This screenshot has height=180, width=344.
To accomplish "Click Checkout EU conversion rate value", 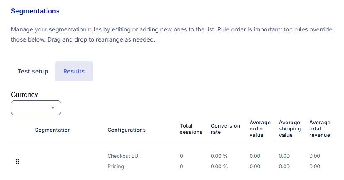I will click(219, 156).
